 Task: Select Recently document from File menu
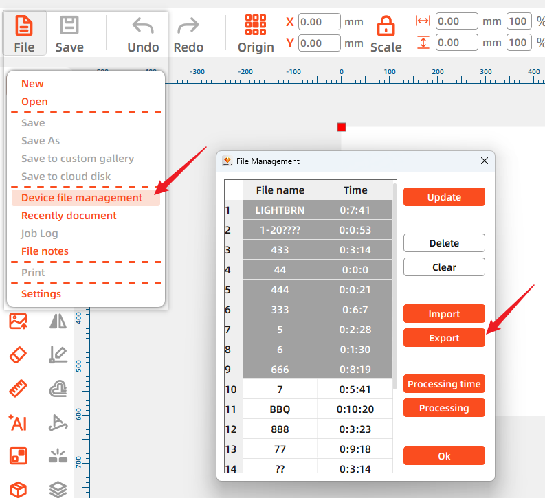[x=69, y=216]
